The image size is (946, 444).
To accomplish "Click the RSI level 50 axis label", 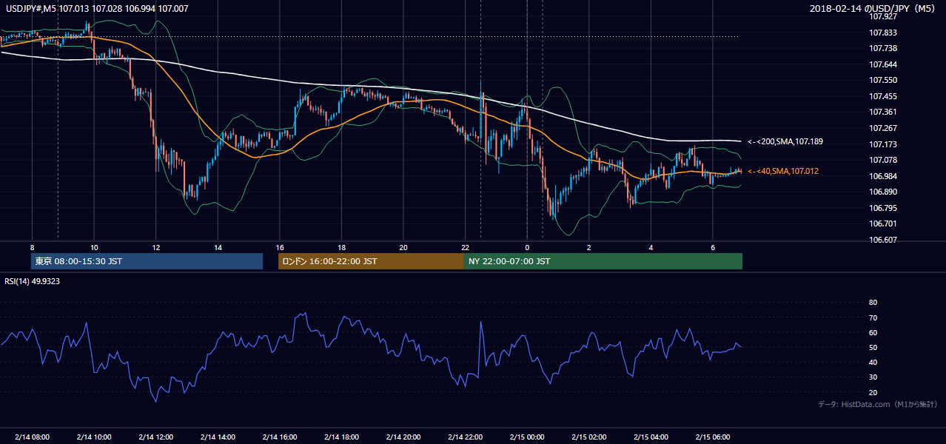I will coord(873,347).
